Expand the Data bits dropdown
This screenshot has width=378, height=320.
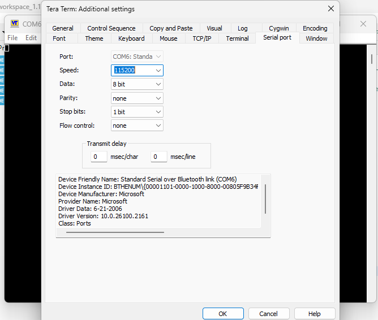click(x=137, y=84)
